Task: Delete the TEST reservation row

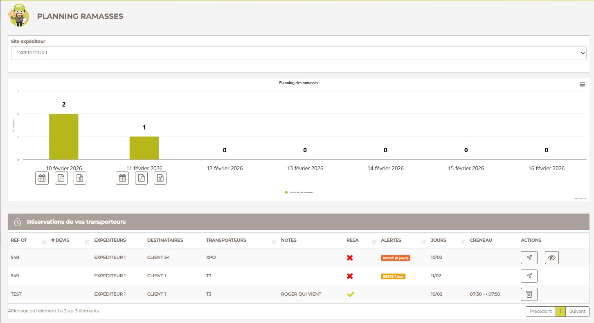Action: tap(529, 294)
